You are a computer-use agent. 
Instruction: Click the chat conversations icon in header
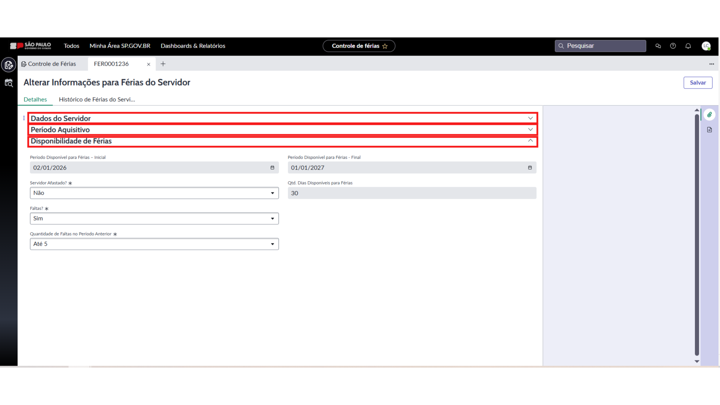pyautogui.click(x=658, y=46)
